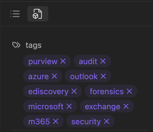Viewport: 153px width, 132px height.
Task: Remove the exchange tag
Action: click(x=126, y=106)
